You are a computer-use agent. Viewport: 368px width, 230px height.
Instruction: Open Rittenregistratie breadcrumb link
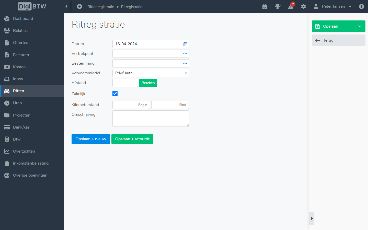(x=101, y=7)
